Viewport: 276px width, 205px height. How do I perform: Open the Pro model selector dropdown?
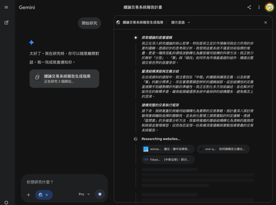tap(84, 194)
